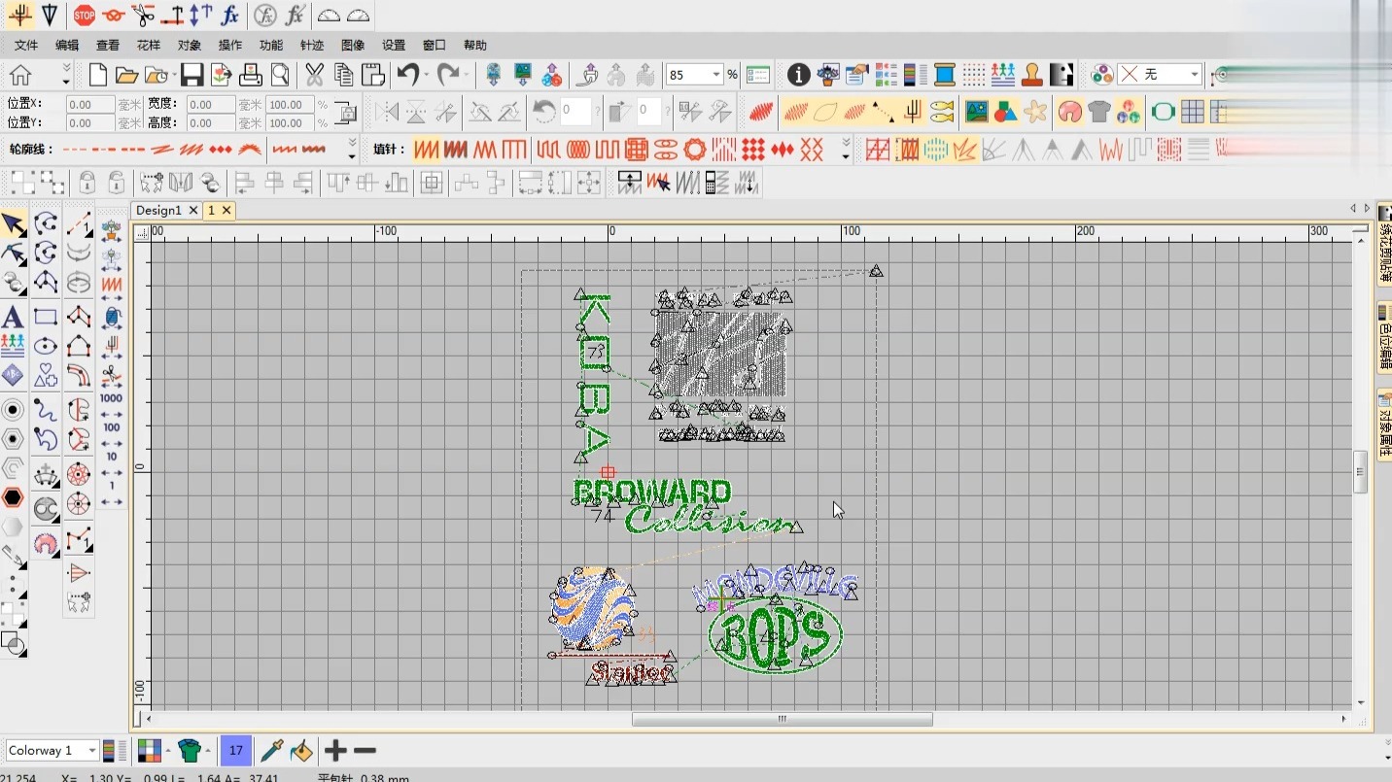Click the green hoop display icon
Screen dimensions: 1392x782
pyautogui.click(x=1164, y=112)
